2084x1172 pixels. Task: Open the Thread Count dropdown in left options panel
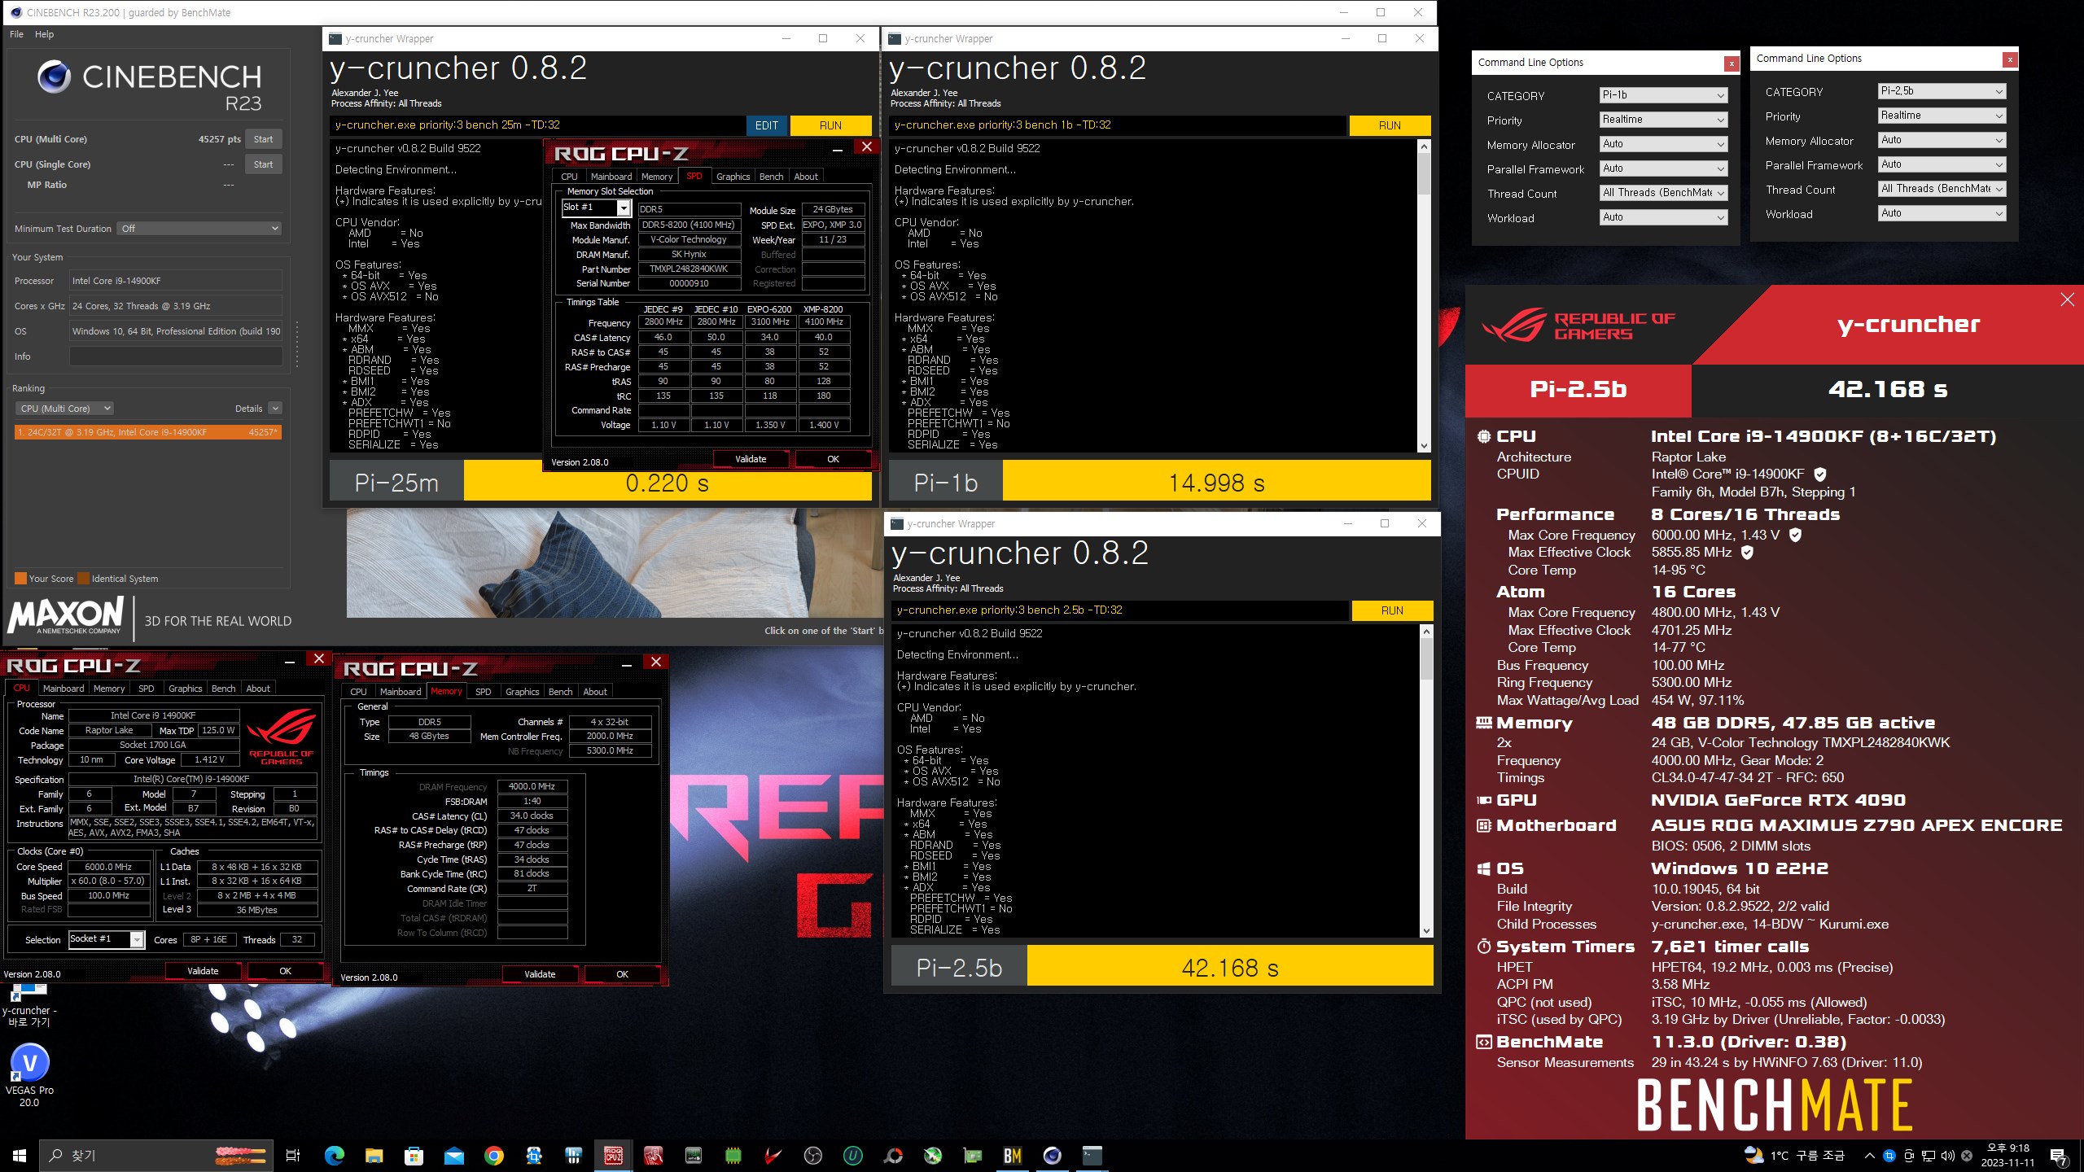point(1663,193)
